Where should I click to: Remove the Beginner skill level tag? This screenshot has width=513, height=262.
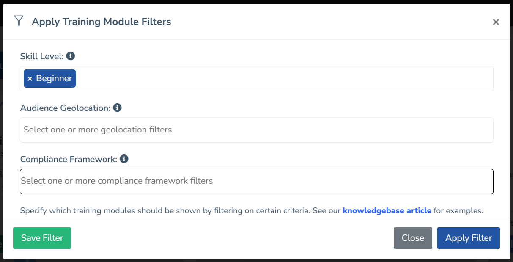30,79
